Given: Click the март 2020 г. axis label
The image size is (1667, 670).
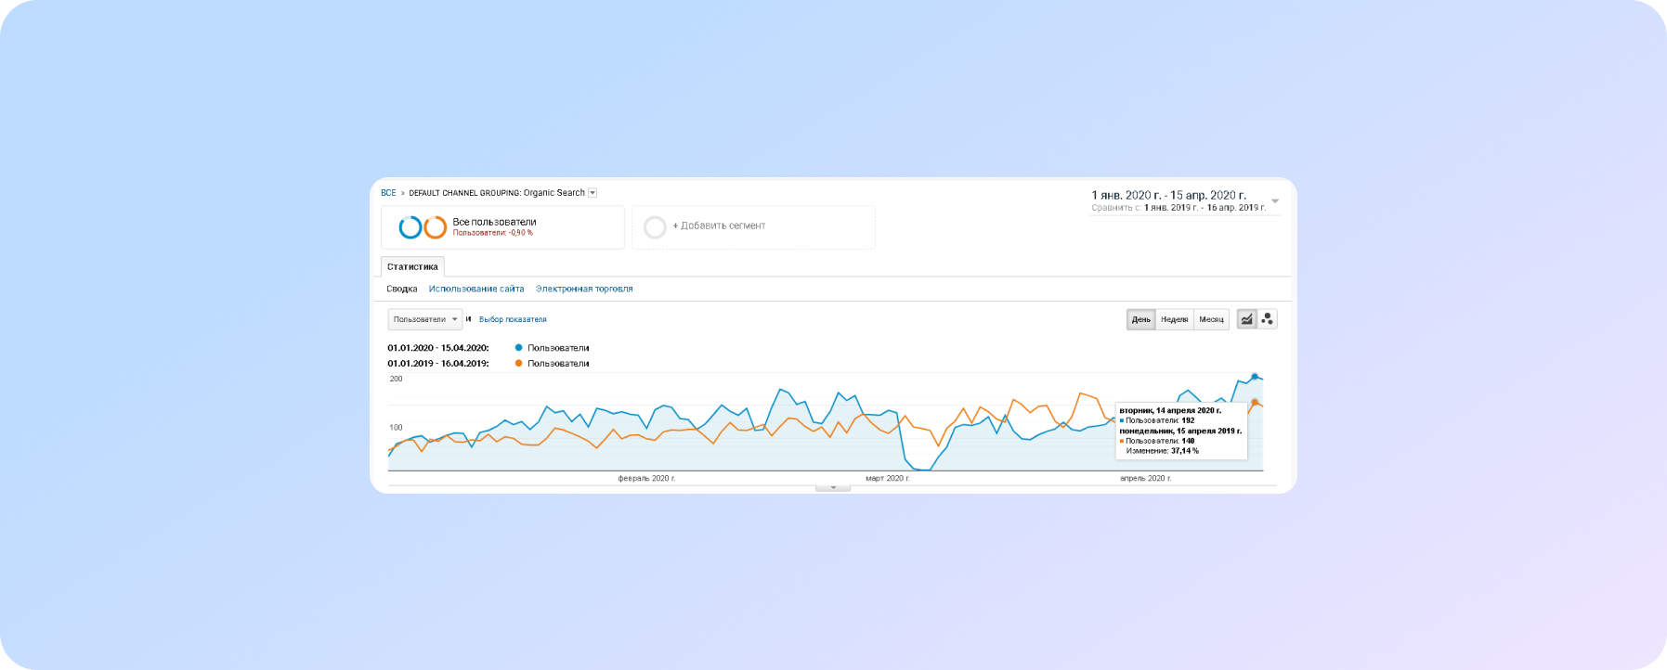Looking at the screenshot, I should tap(888, 478).
